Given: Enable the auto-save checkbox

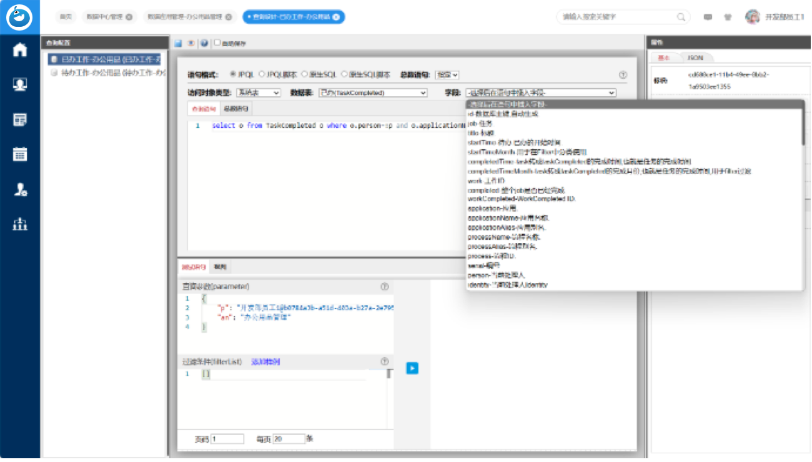Looking at the screenshot, I should pos(217,43).
